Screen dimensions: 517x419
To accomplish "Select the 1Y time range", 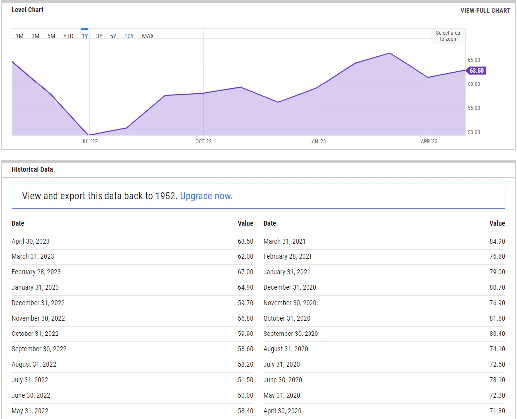I will tap(85, 36).
